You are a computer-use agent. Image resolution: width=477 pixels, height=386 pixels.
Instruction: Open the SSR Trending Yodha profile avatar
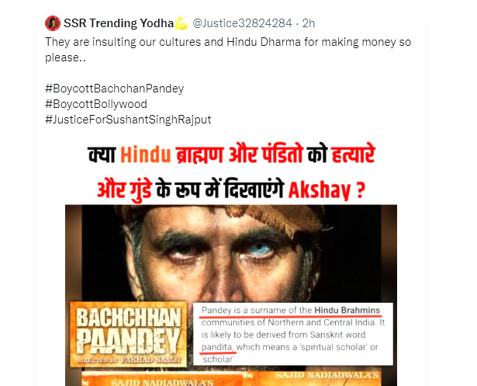point(53,23)
